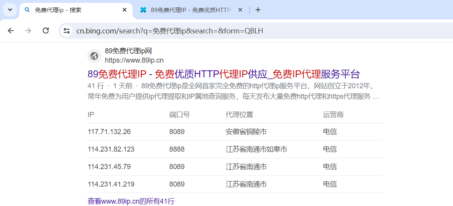Screen dimensions: 453x206
Task: Click the result description snippet text
Action: [234, 91]
